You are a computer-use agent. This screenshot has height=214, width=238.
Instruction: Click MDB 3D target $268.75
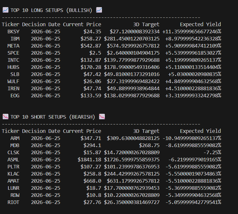tap(149, 145)
